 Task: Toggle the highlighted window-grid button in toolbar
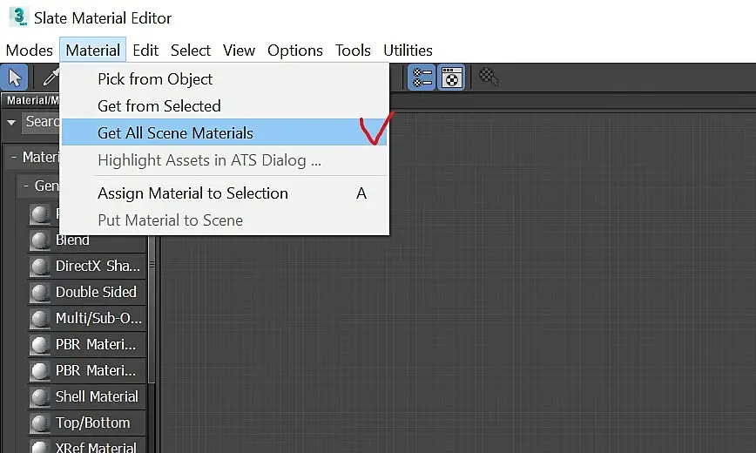(x=451, y=78)
